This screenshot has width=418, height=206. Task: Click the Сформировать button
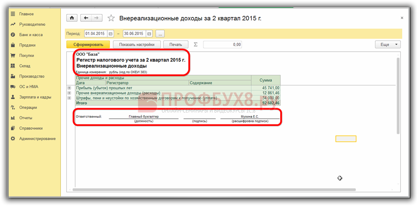coord(88,45)
